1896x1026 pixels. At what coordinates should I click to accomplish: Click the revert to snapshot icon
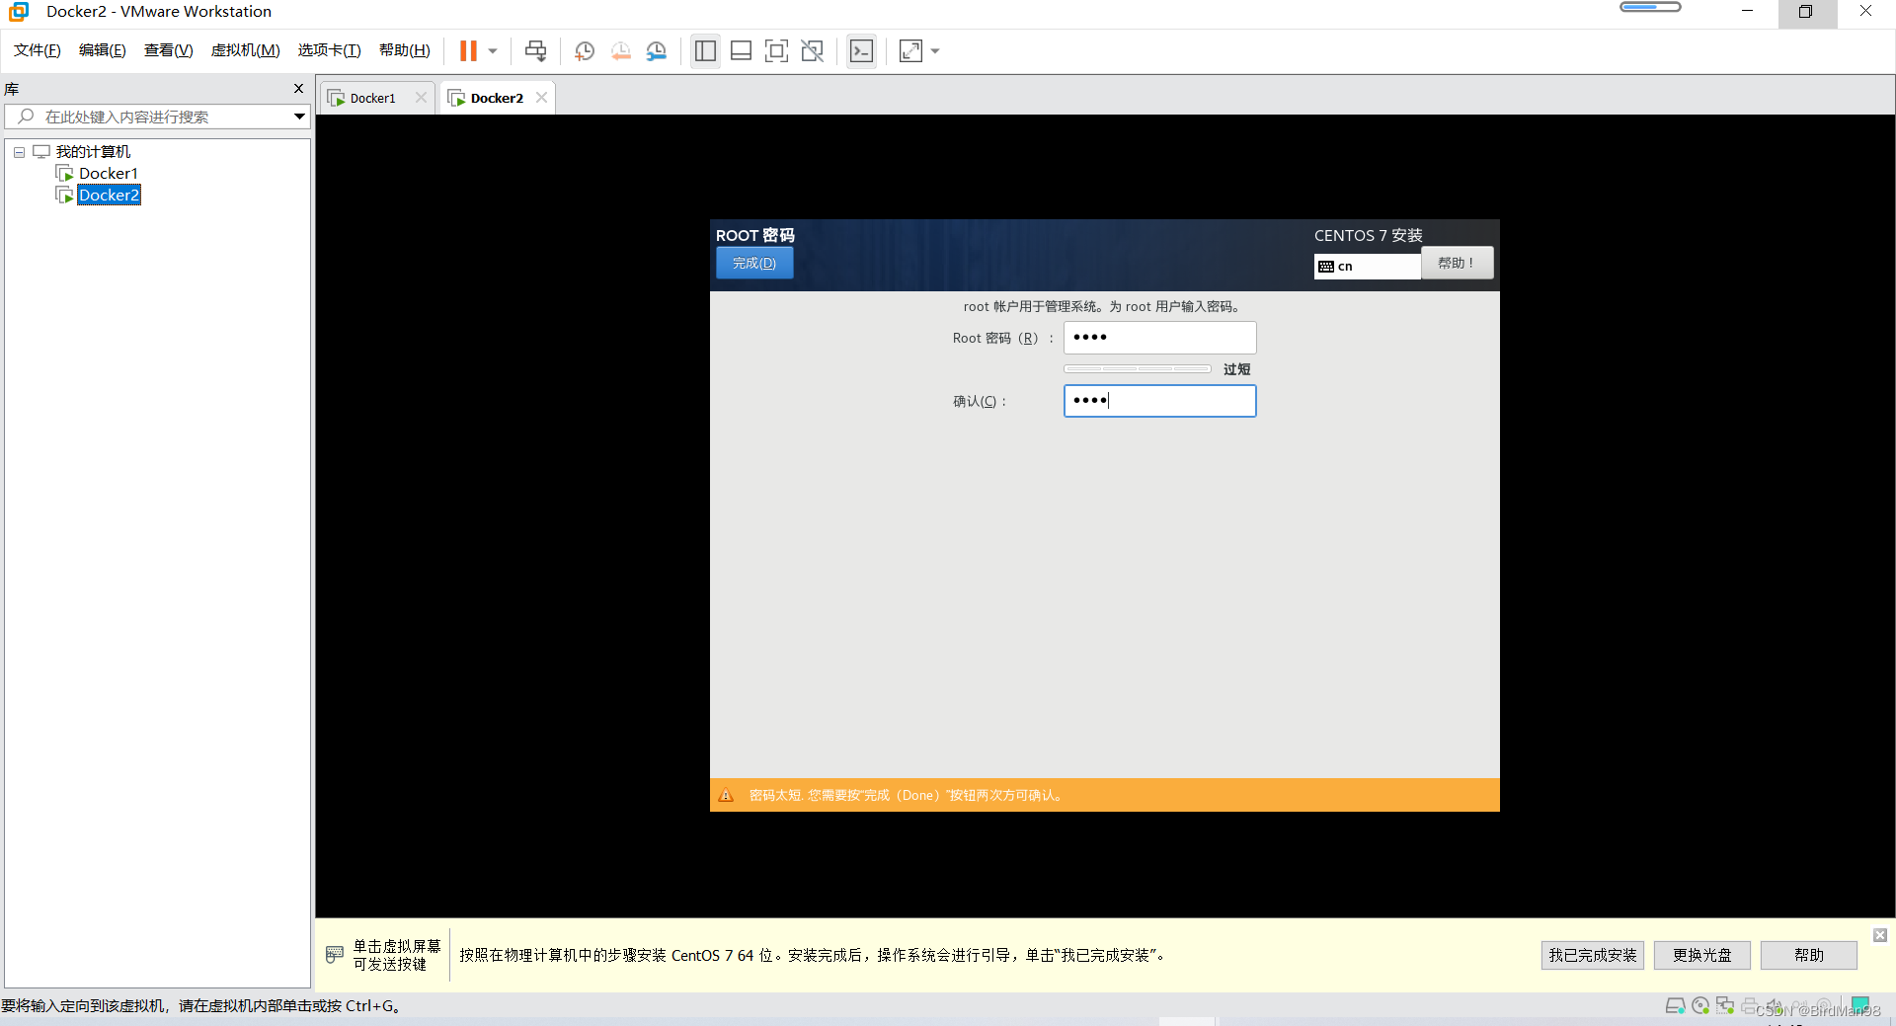(x=620, y=50)
